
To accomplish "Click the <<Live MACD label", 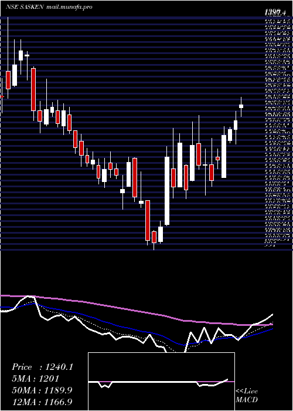I will point(247,396).
